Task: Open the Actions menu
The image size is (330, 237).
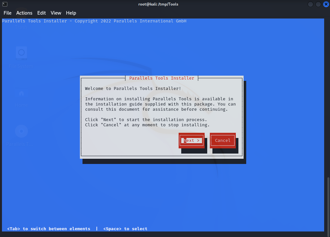Action: pos(24,13)
